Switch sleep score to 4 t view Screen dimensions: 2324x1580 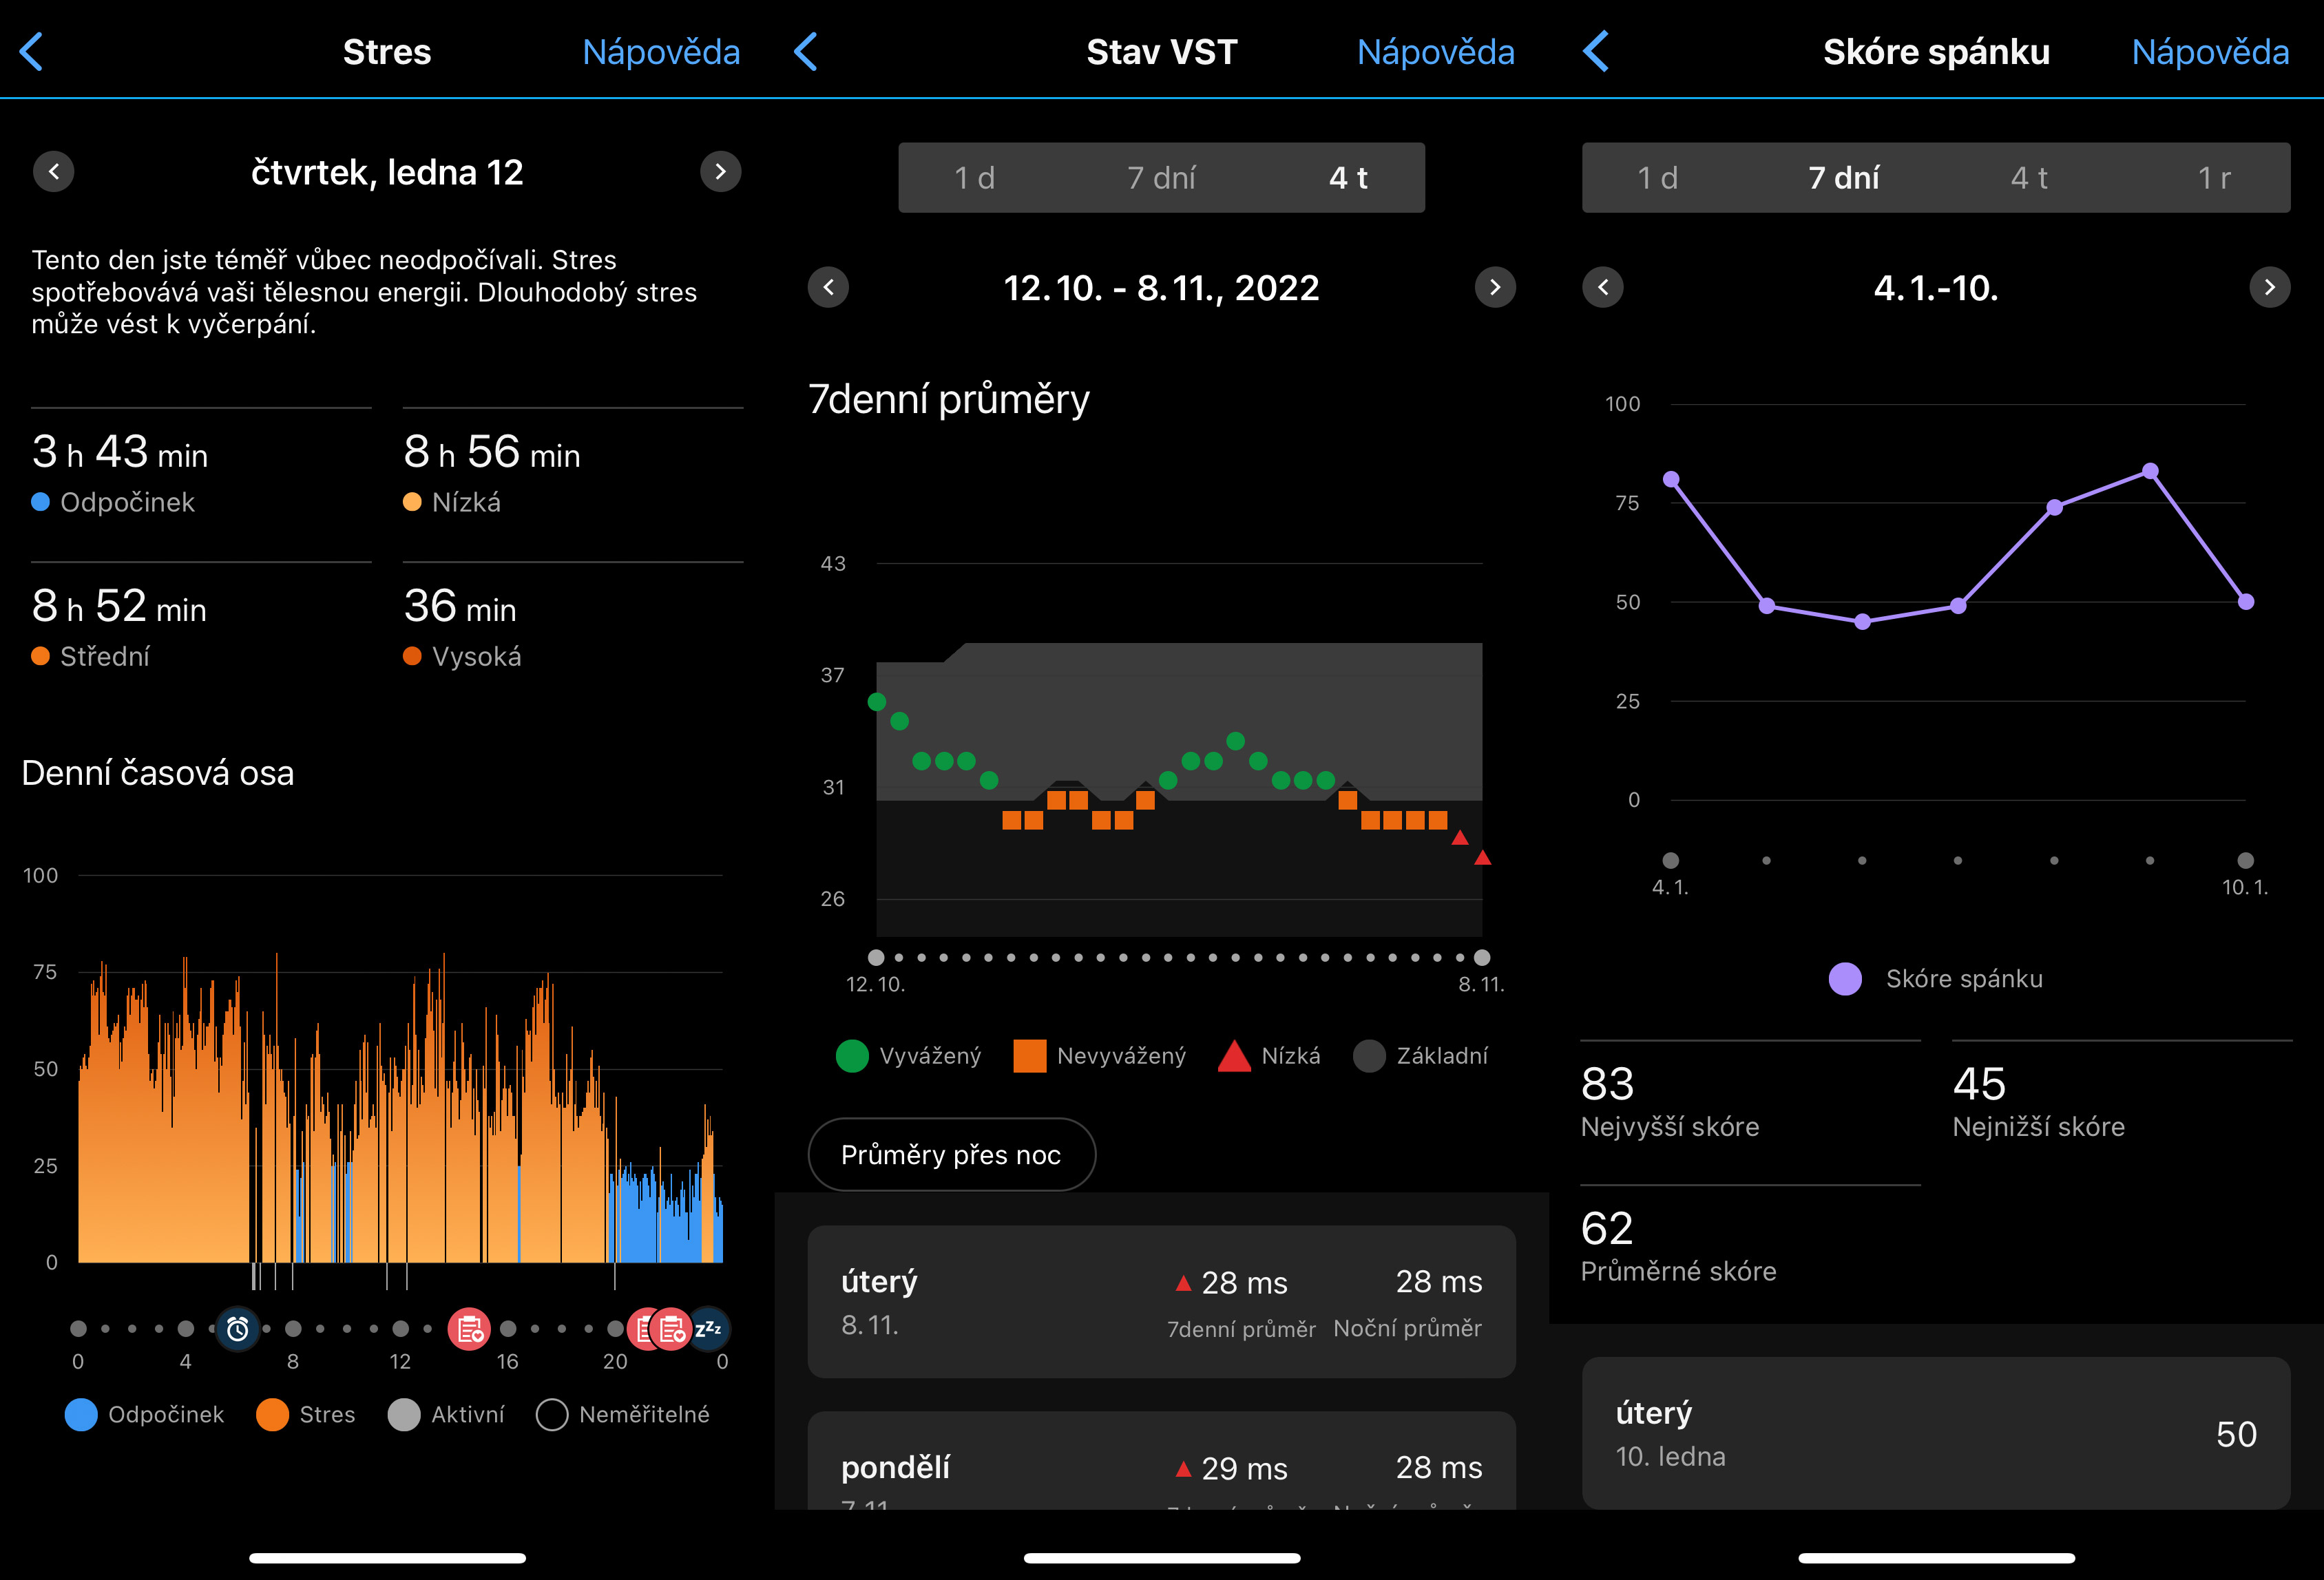click(2029, 178)
